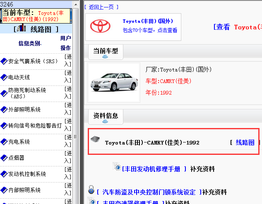
Task: Click 进入 for 安全气囊系统（SRS）
Action: click(x=68, y=60)
